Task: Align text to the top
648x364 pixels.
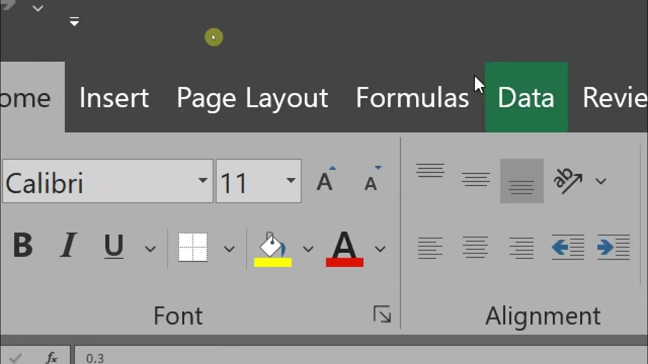Action: click(x=430, y=172)
